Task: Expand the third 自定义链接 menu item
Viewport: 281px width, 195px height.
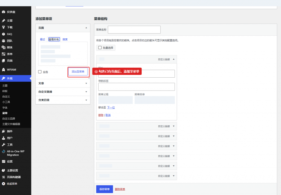Action: coord(174,136)
